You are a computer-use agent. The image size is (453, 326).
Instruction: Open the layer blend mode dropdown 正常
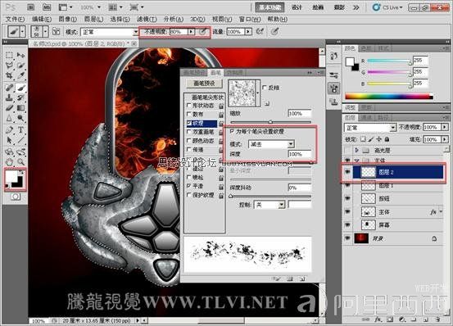tap(369, 127)
